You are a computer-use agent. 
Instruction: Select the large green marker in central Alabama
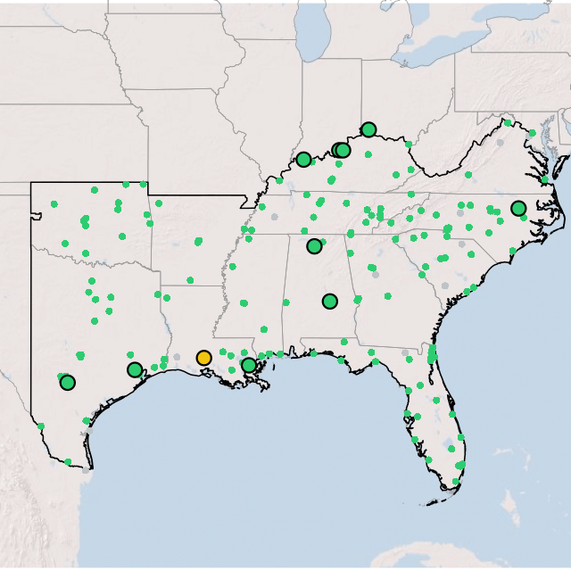coord(330,302)
